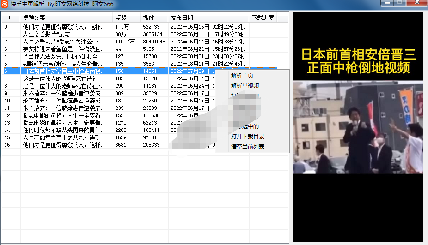Select row 12 励志电影的鼻祖 with 1523 likes
428x245 pixels.
tap(65, 115)
